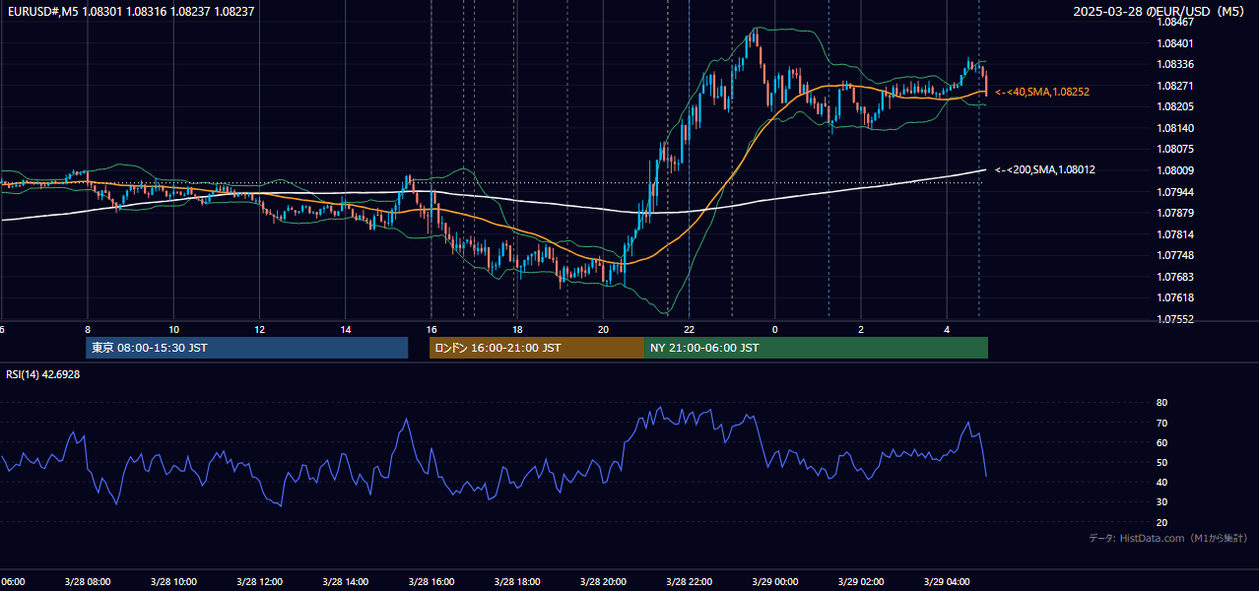Image resolution: width=1259 pixels, height=591 pixels.
Task: Click hour label 16 on price chart axis
Action: (x=431, y=329)
